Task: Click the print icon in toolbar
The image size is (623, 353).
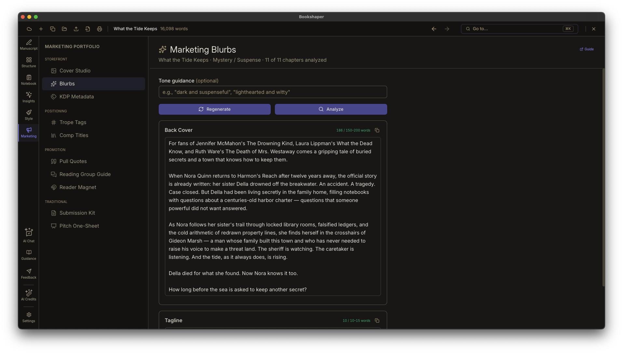Action: click(x=100, y=29)
